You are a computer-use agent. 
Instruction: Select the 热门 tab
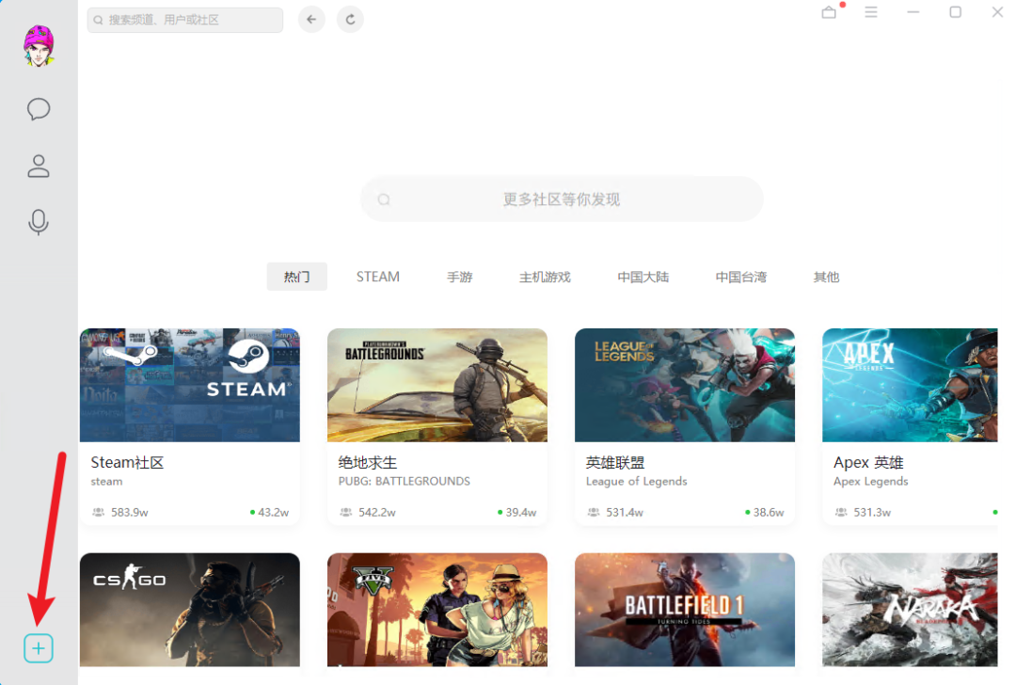point(296,277)
